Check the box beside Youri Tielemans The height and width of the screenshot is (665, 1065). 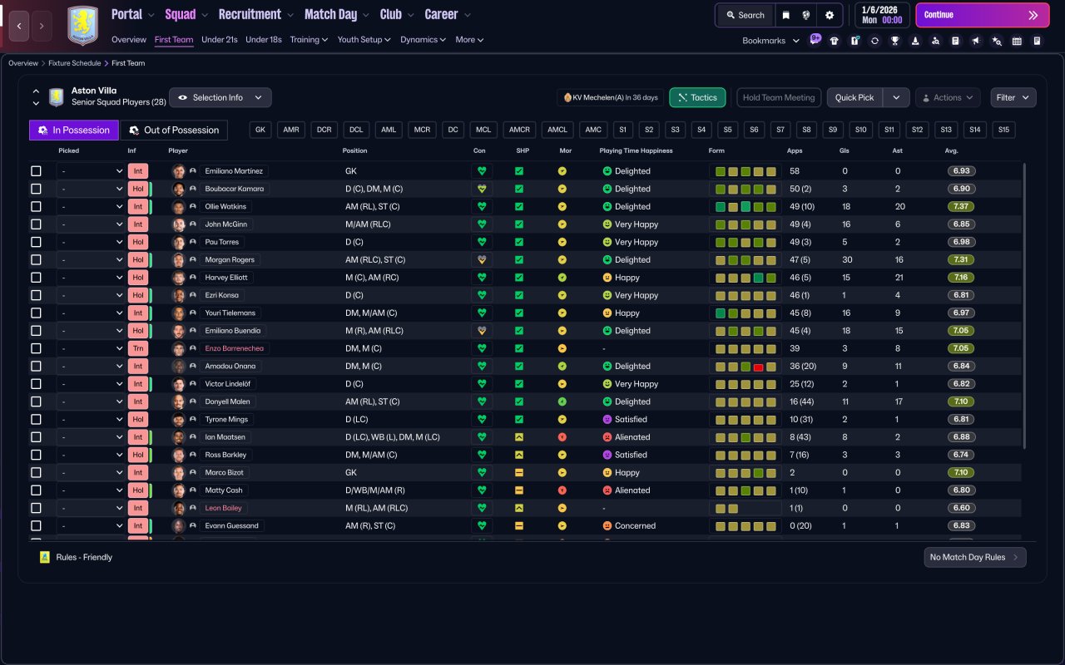tap(36, 313)
